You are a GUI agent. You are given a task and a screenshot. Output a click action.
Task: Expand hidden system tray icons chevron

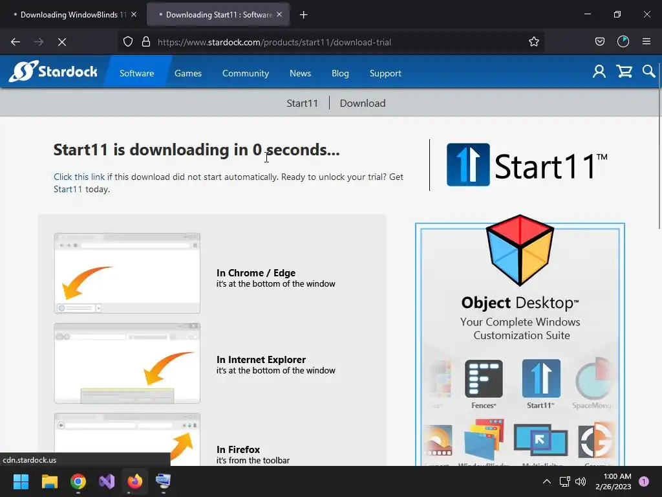coord(547,481)
